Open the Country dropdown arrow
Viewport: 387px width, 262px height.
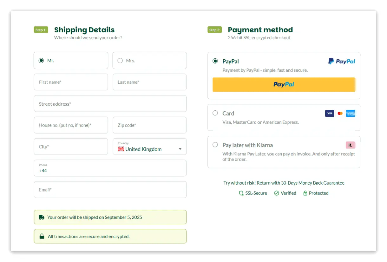point(180,149)
